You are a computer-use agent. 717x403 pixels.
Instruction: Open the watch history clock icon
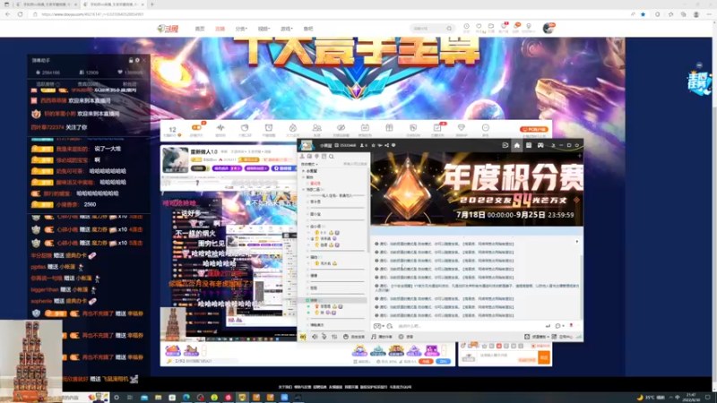tap(466, 27)
